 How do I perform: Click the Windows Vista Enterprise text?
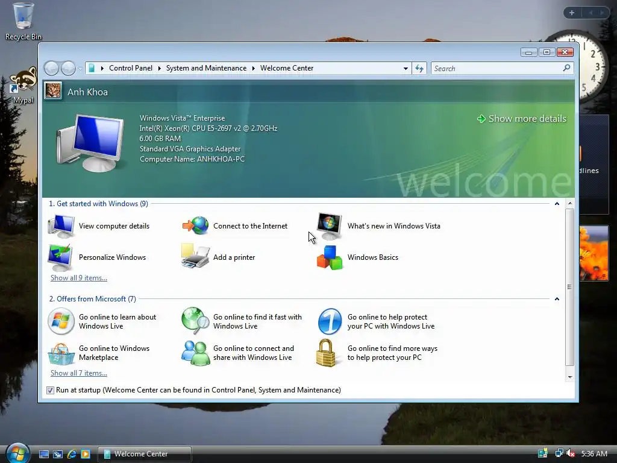(182, 118)
